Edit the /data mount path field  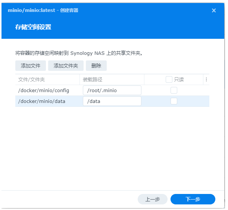[x=112, y=101]
